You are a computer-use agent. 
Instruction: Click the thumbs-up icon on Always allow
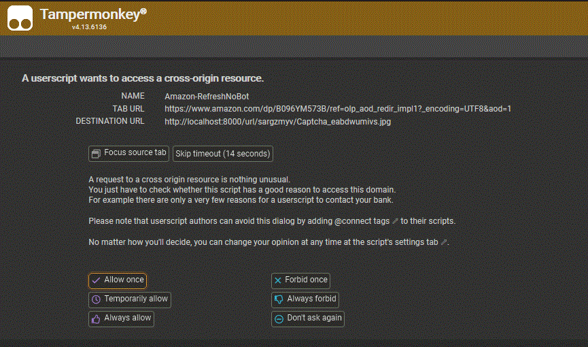tap(96, 319)
